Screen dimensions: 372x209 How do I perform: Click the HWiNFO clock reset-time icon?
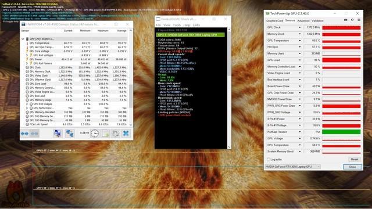point(94,134)
